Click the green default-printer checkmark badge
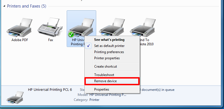 [71, 34]
